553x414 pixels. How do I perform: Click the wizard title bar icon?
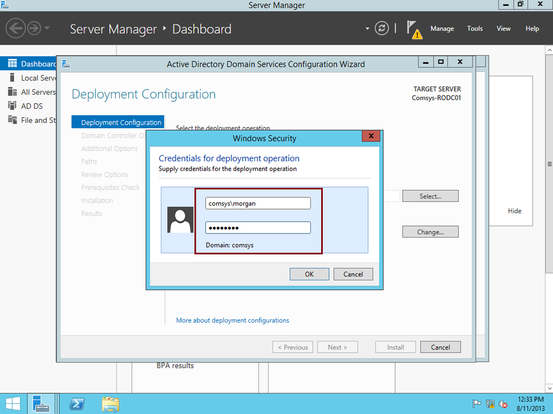click(x=66, y=64)
